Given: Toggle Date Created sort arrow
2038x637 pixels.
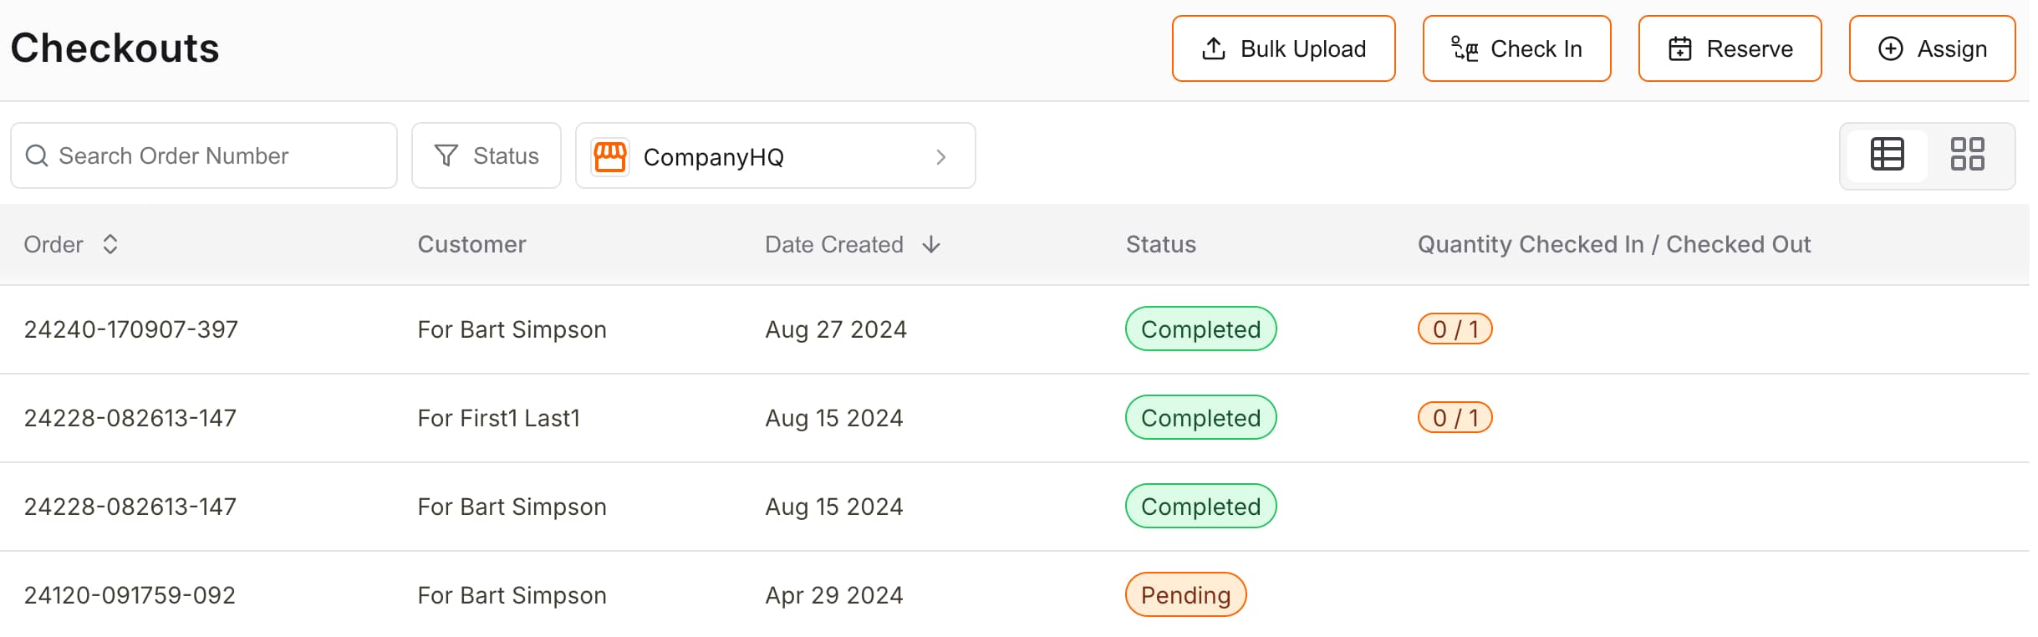Looking at the screenshot, I should pyautogui.click(x=931, y=244).
